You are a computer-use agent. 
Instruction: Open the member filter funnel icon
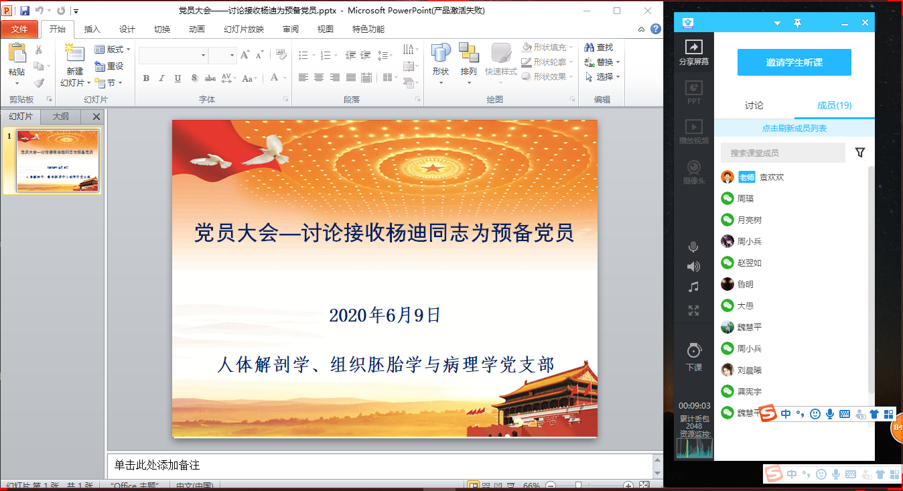(860, 153)
